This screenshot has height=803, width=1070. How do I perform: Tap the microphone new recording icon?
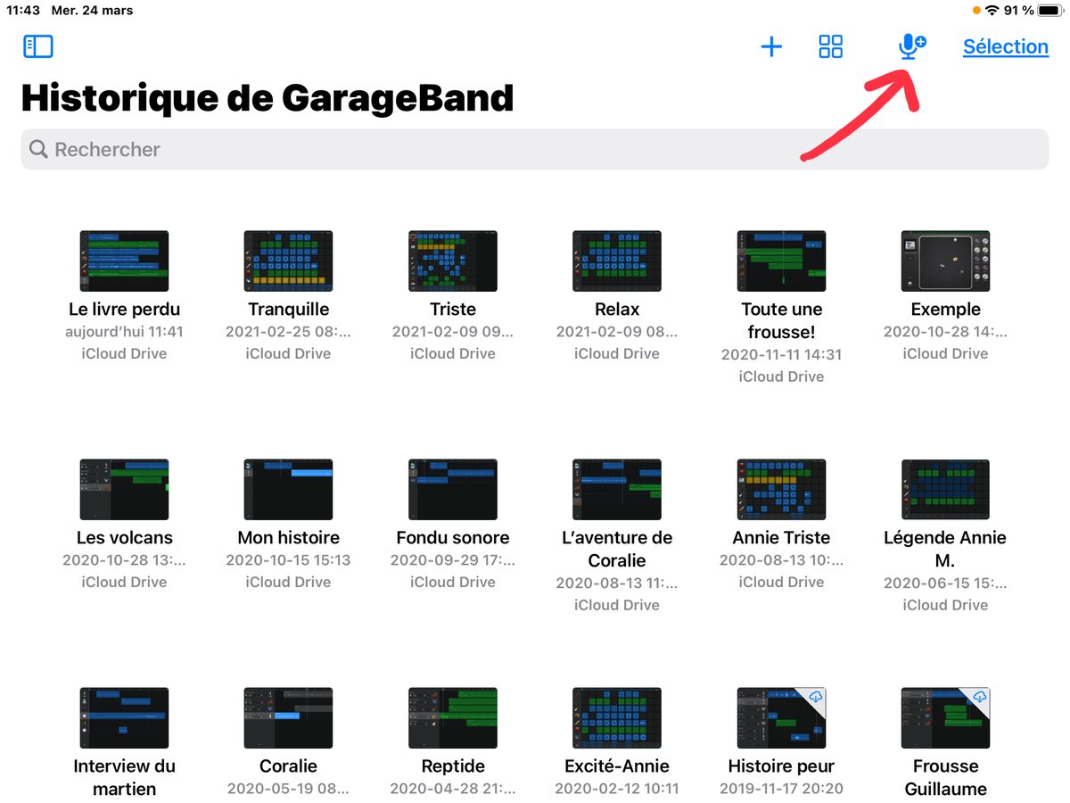[911, 46]
